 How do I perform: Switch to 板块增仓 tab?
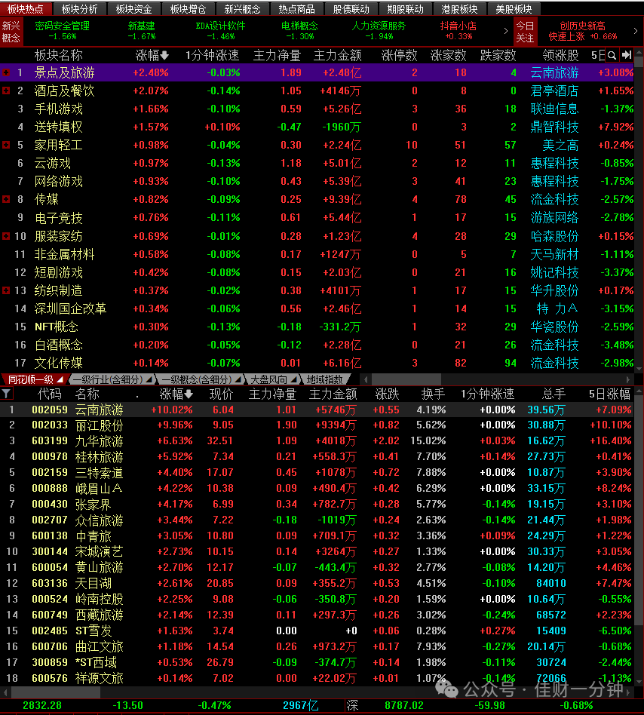188,8
